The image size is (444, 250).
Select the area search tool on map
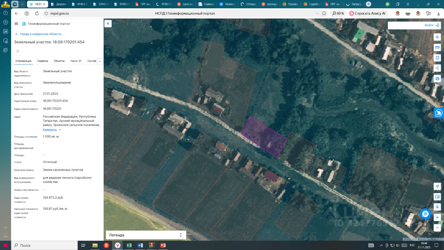pos(437,58)
